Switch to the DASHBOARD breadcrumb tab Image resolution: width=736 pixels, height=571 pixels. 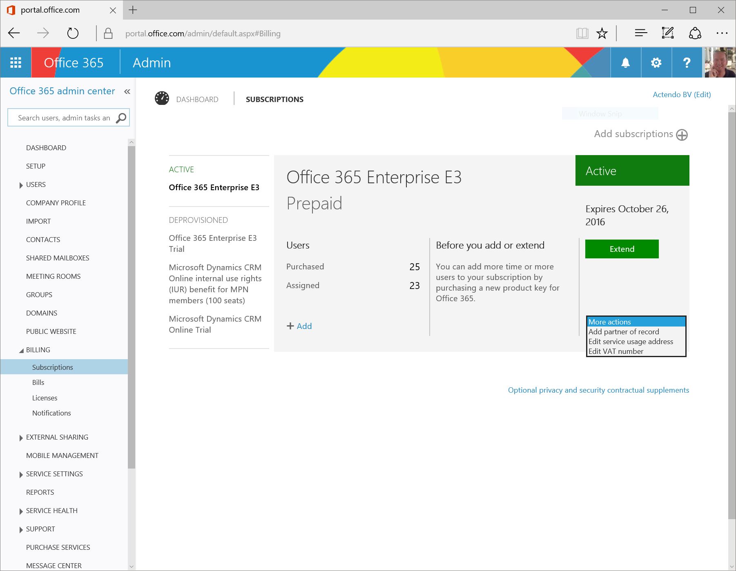tap(197, 99)
